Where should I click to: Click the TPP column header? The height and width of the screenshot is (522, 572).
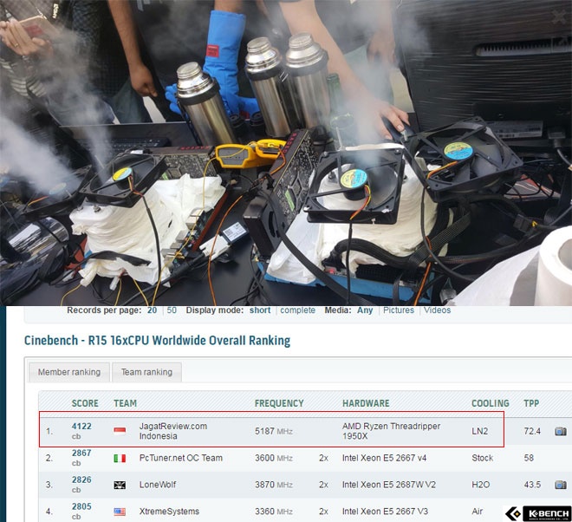pyautogui.click(x=531, y=403)
